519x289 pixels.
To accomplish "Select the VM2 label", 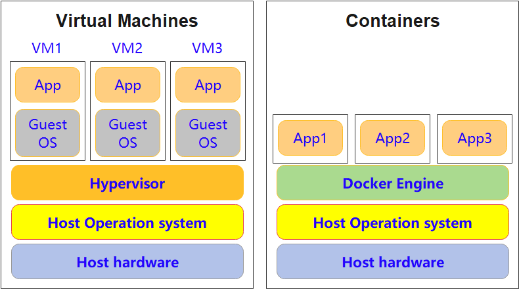I will point(127,49).
